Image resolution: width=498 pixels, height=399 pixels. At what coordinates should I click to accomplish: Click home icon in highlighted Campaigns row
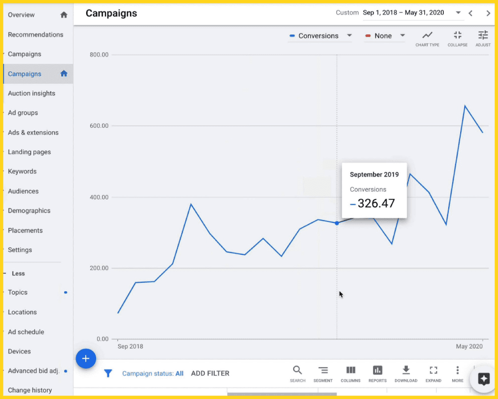(64, 73)
